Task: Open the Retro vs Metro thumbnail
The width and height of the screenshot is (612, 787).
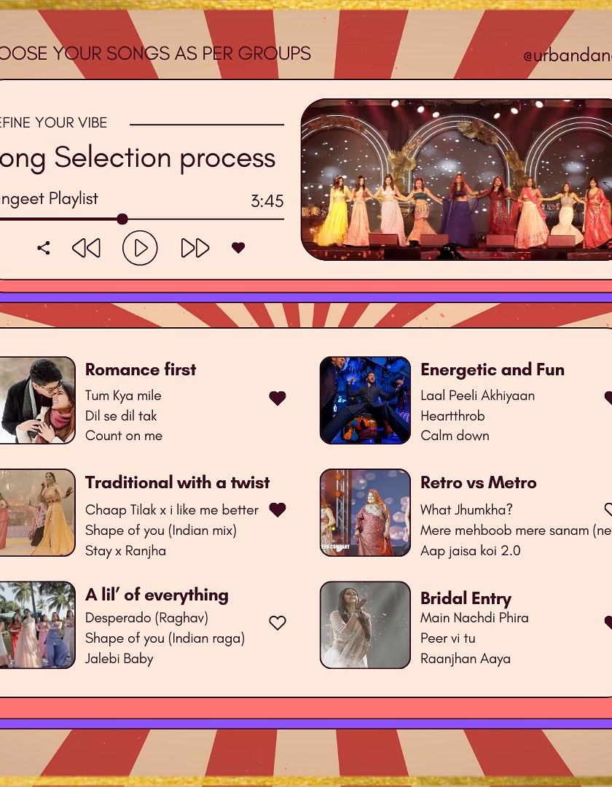Action: tap(365, 512)
